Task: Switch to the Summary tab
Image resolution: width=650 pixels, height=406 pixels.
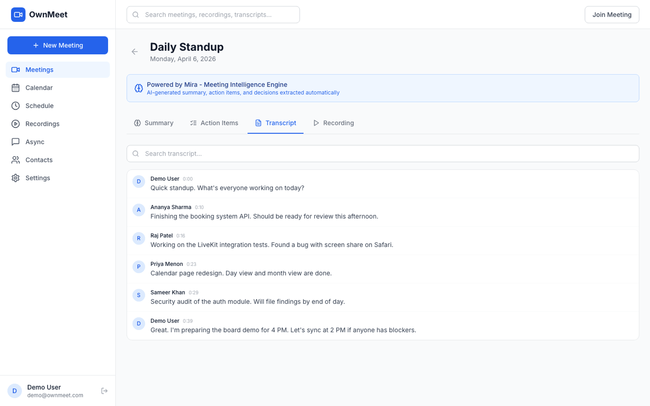Action: tap(154, 123)
